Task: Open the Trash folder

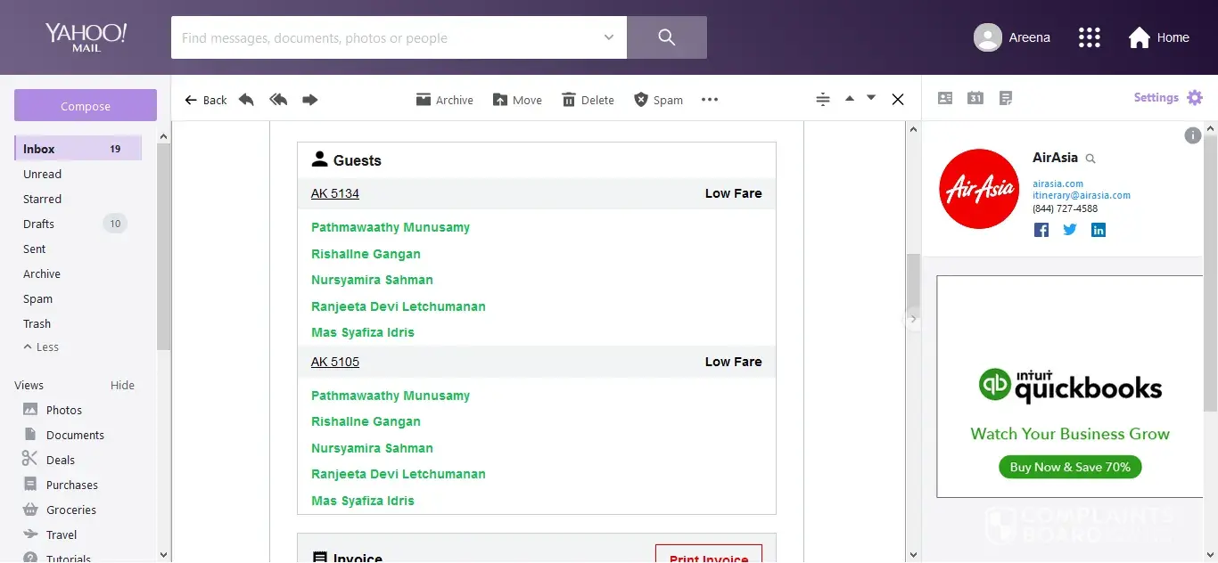Action: pos(37,323)
